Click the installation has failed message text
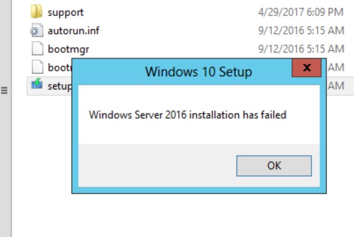 [x=187, y=115]
